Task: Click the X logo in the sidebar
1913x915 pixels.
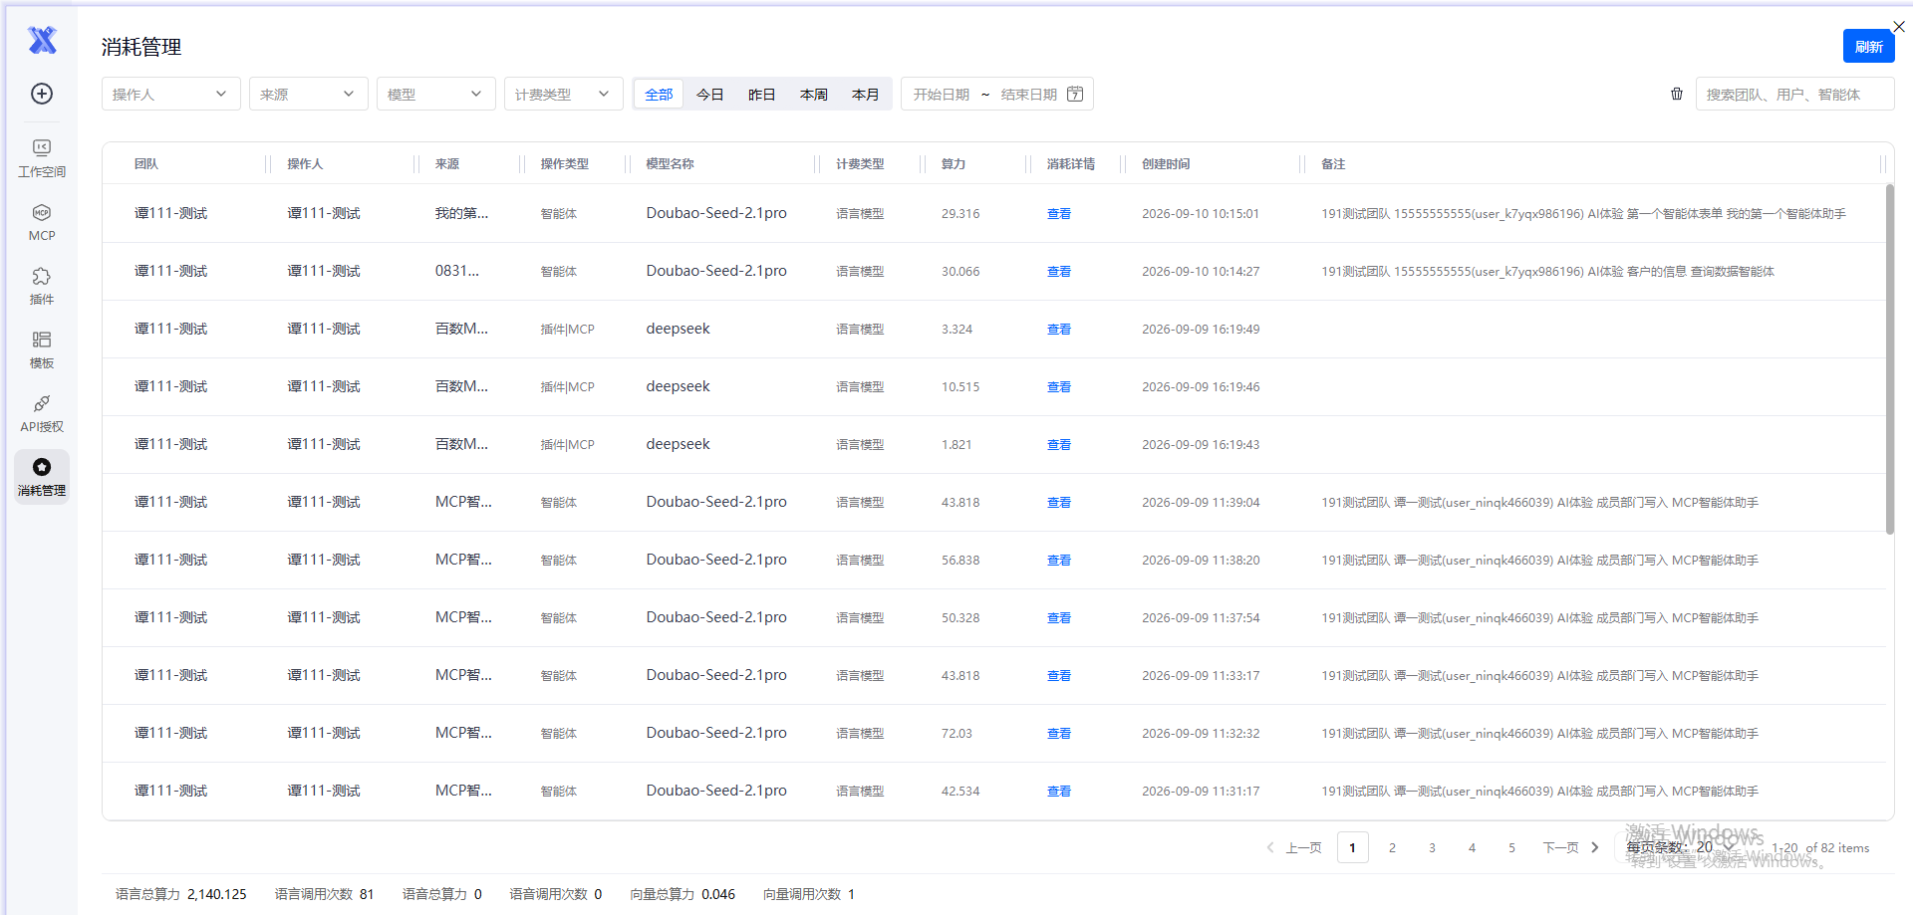Action: [x=42, y=40]
